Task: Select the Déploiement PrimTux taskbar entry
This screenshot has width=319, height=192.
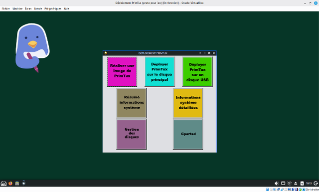Action: (x=24, y=183)
